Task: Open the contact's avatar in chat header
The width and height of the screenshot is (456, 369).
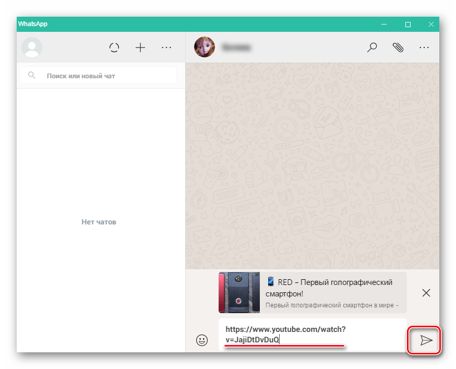Action: (204, 47)
